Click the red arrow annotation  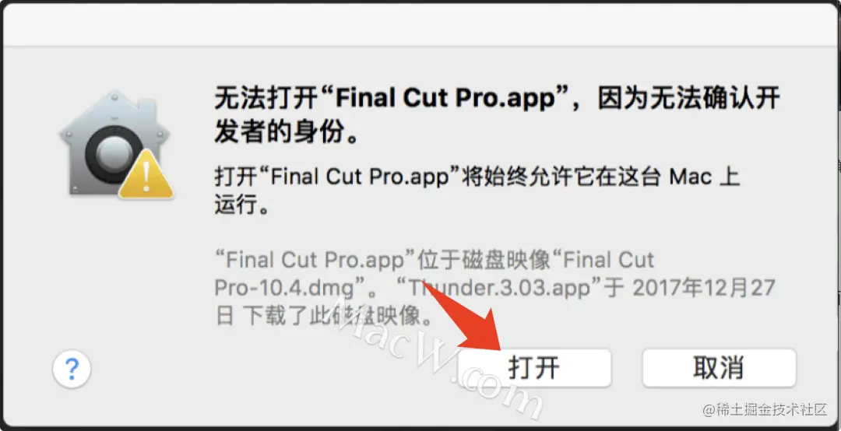point(473,321)
